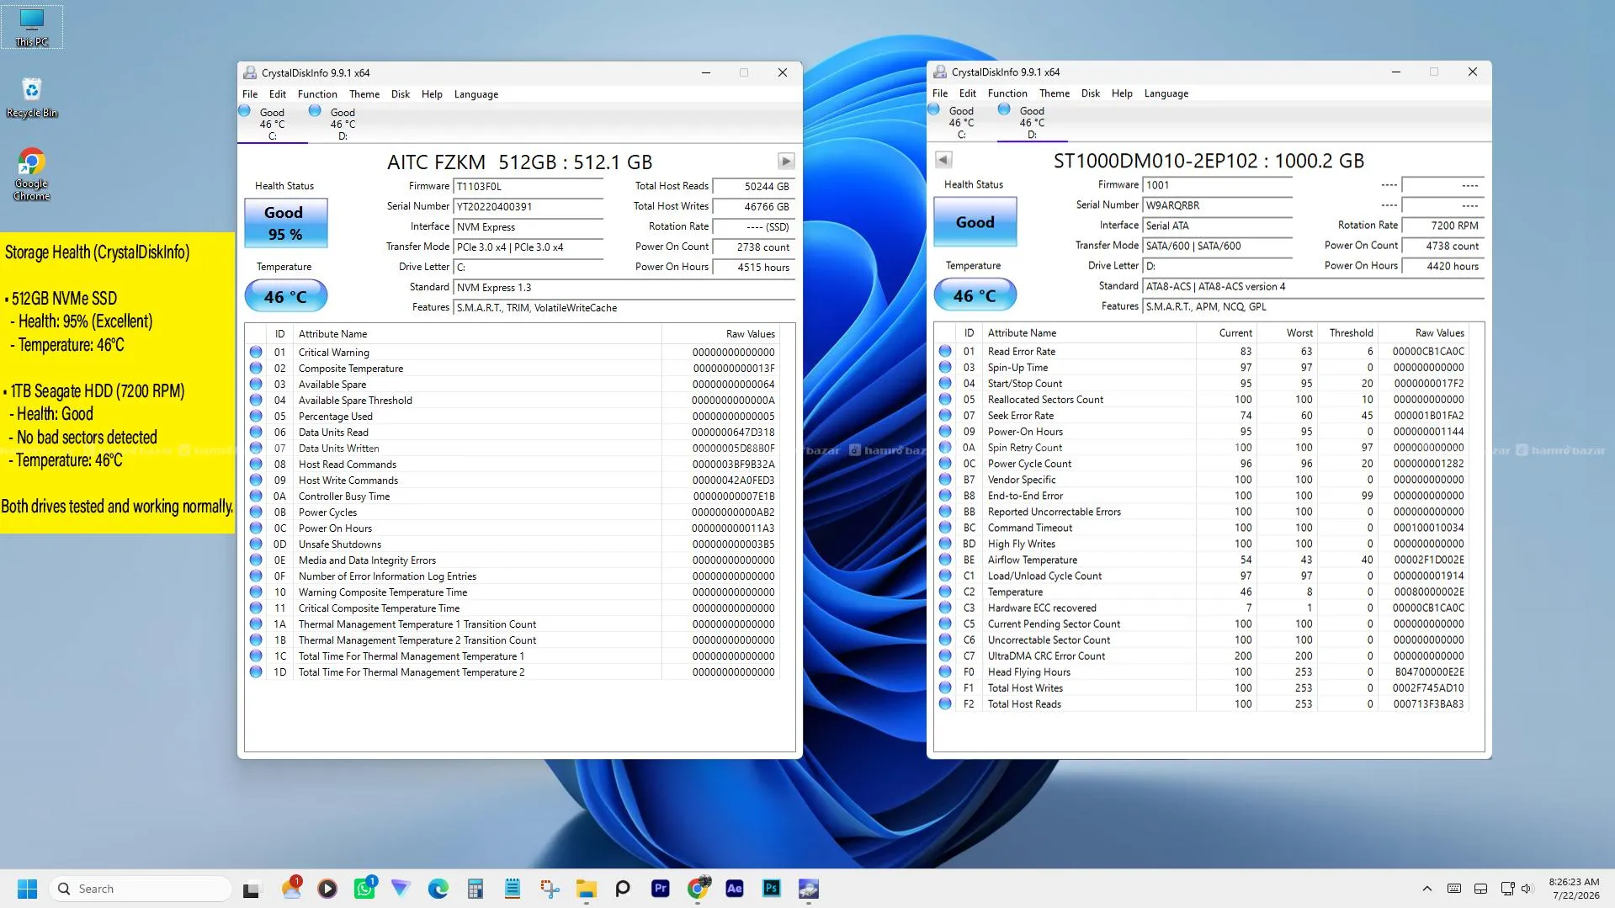The width and height of the screenshot is (1615, 908).
Task: Select D: disk tab in right window
Action: [1032, 122]
